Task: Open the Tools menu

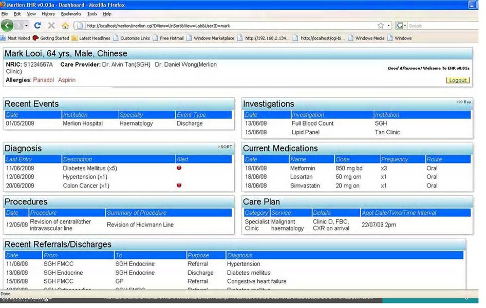Action: [91, 14]
